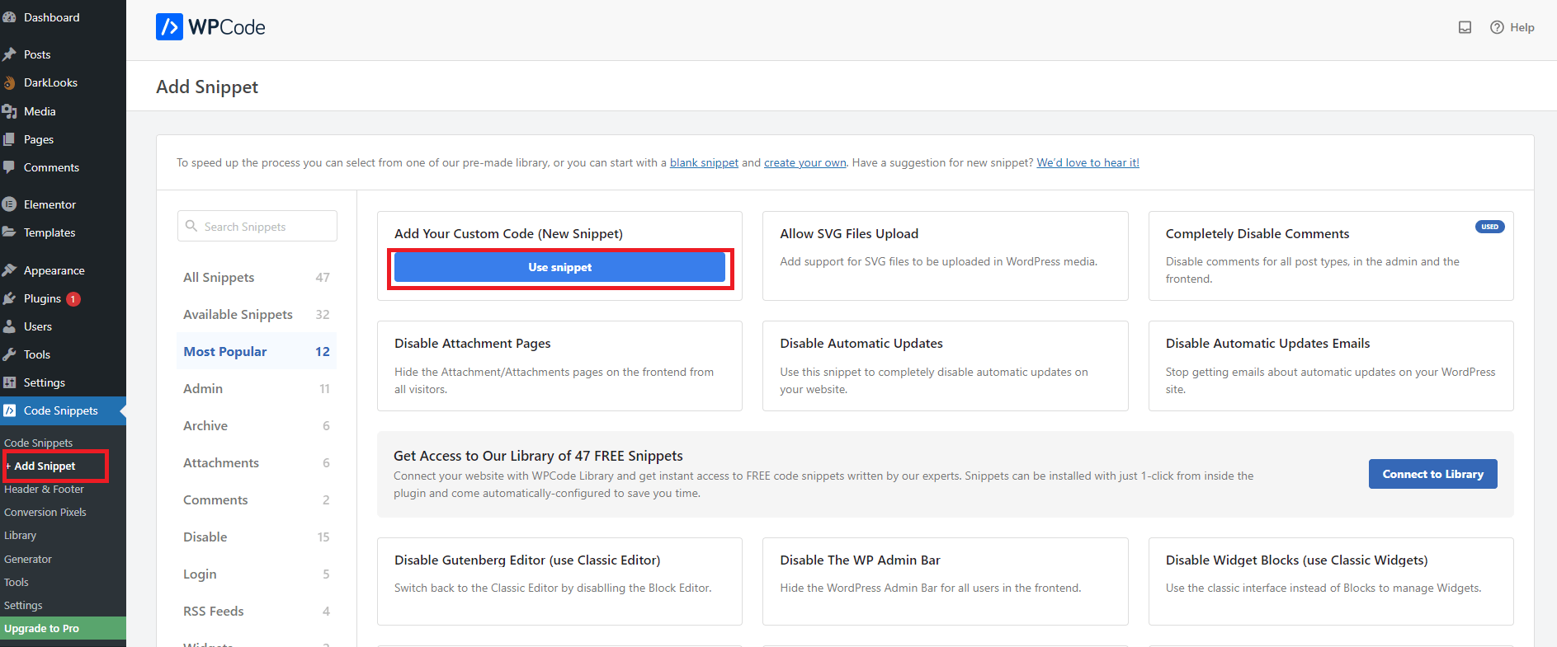Select the Login category
This screenshot has height=647, width=1557.
tap(257, 574)
